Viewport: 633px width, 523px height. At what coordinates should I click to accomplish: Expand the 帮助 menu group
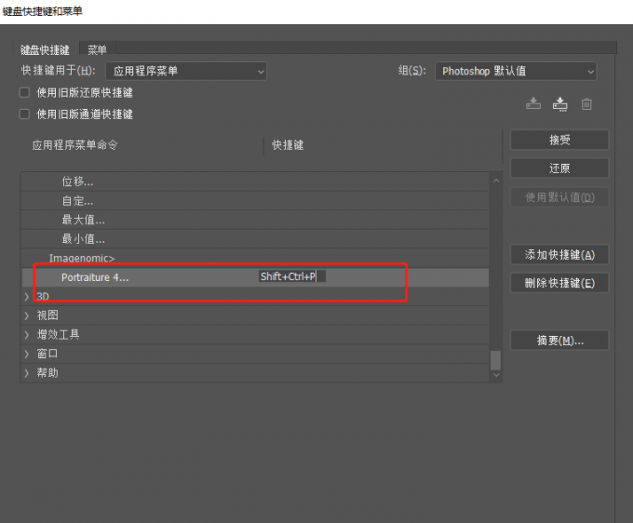click(x=27, y=373)
